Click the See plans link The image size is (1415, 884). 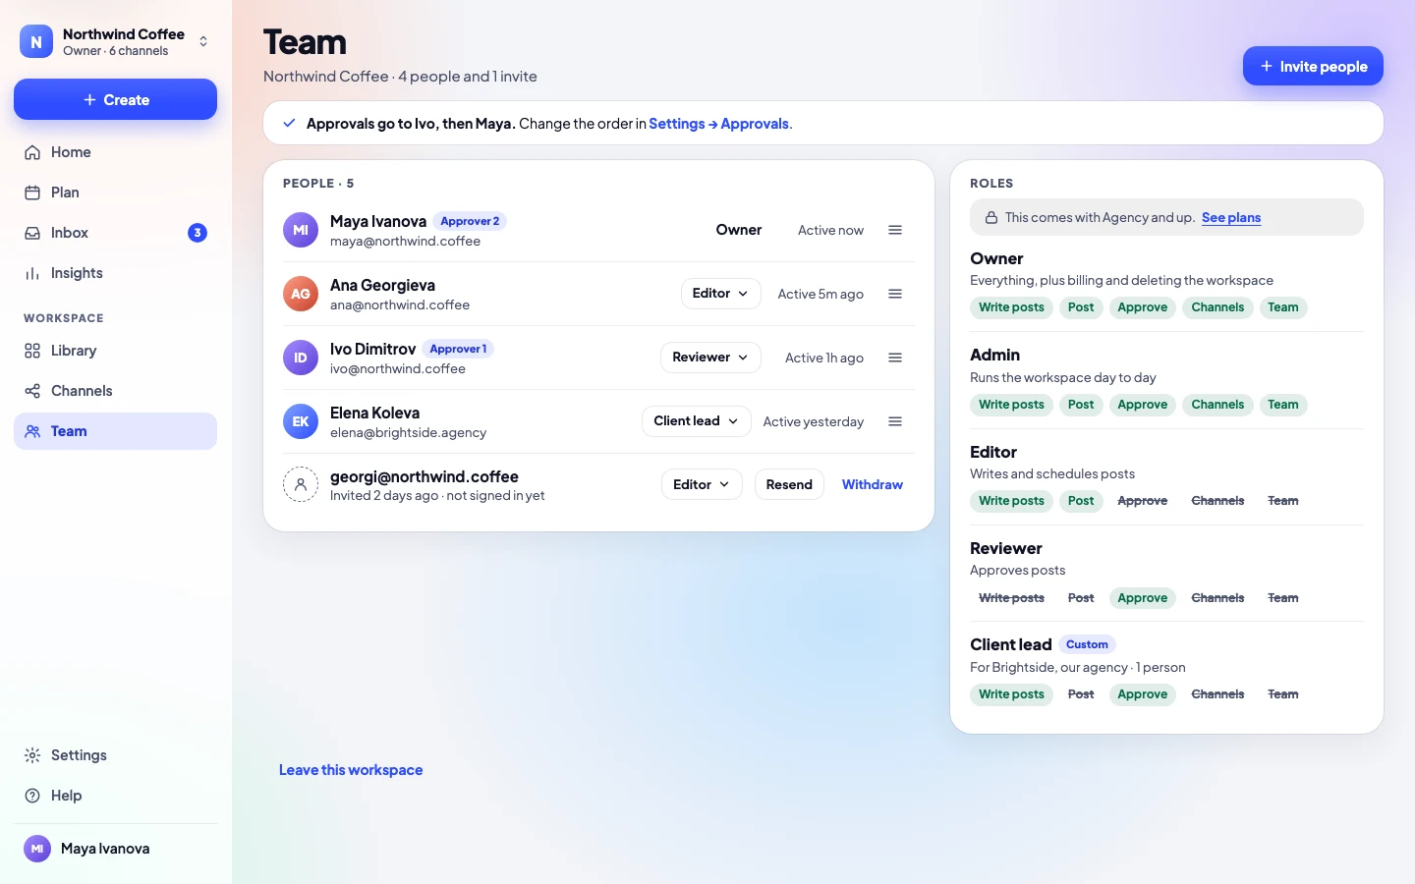[1231, 218]
